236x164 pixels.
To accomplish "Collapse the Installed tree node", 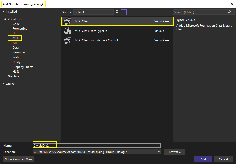I will [3, 12].
